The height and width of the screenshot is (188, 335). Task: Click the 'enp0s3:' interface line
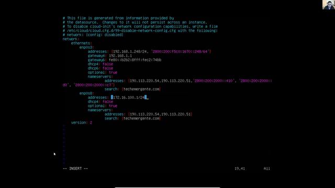click(x=87, y=48)
